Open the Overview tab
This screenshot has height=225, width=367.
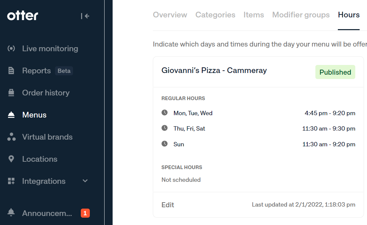(170, 15)
